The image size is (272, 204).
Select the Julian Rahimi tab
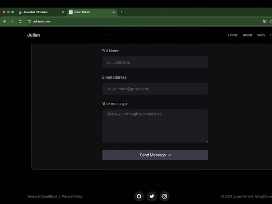[92, 12]
